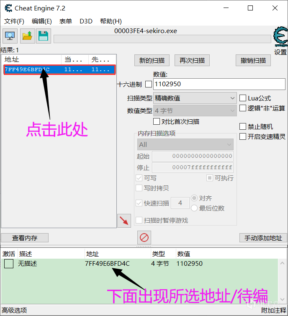Click the scan progress bar

point(162,39)
